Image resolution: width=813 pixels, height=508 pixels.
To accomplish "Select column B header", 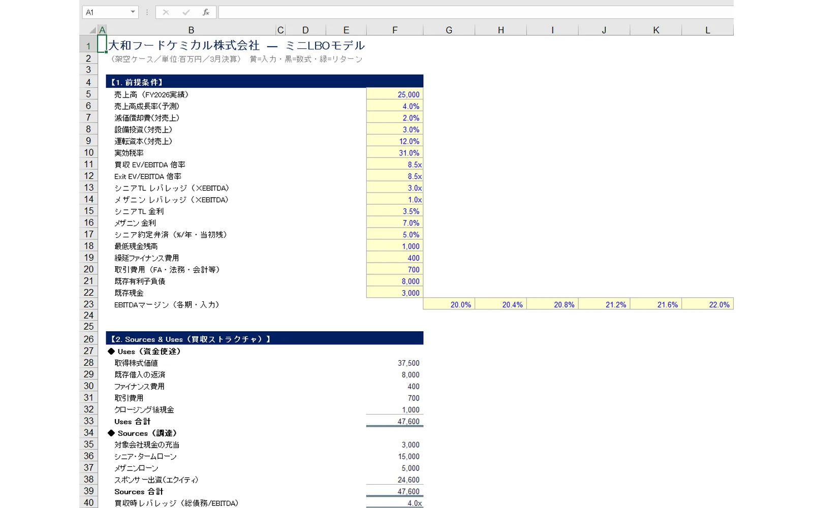I will pyautogui.click(x=191, y=30).
